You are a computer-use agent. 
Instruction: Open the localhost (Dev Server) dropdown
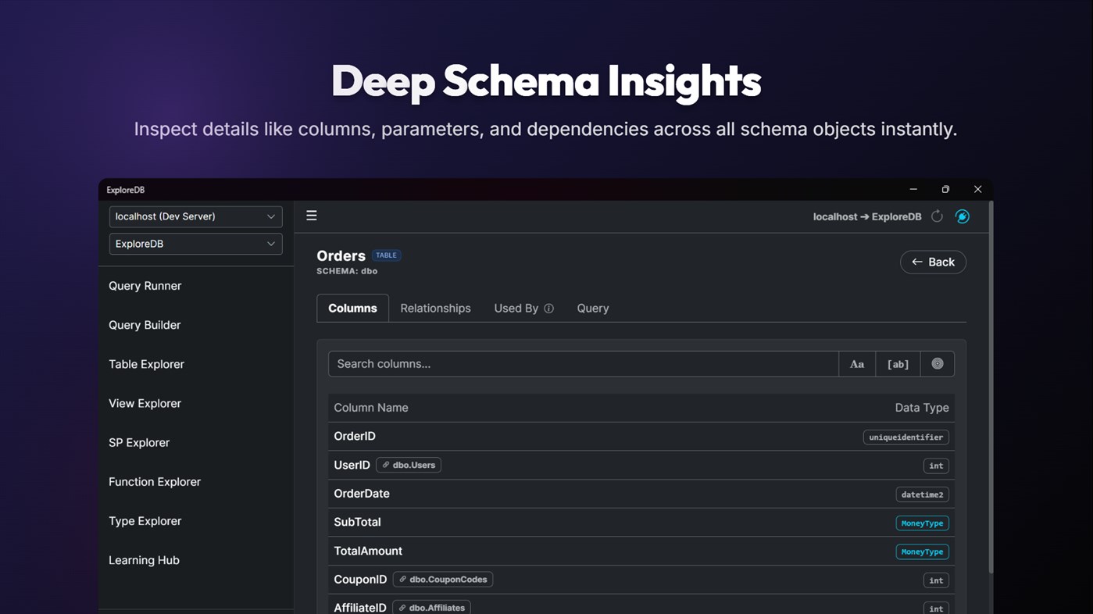point(195,216)
